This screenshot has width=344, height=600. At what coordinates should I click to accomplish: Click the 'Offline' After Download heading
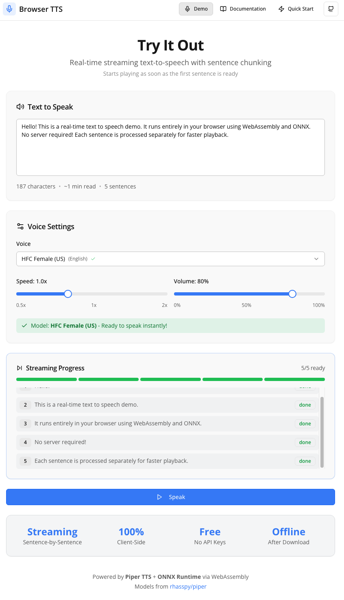[289, 532]
